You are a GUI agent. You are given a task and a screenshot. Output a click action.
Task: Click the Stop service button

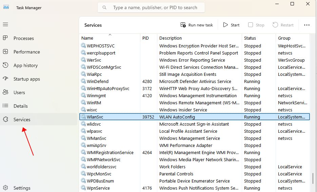point(256,25)
